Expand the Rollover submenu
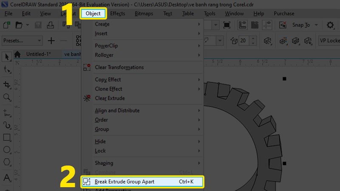Viewport: 340px width, 191px height. (x=142, y=55)
